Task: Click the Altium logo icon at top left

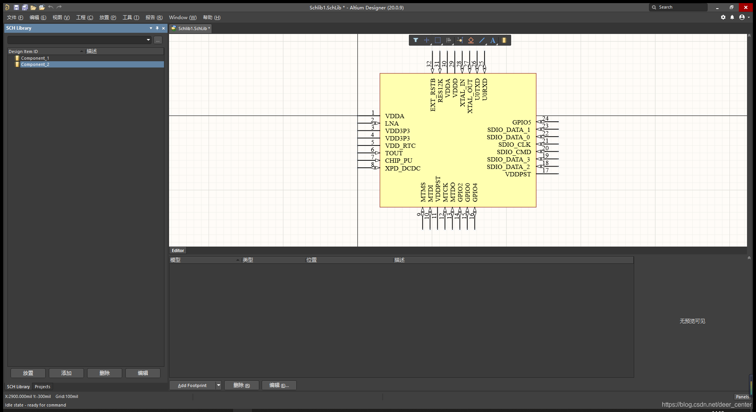Action: [7, 7]
